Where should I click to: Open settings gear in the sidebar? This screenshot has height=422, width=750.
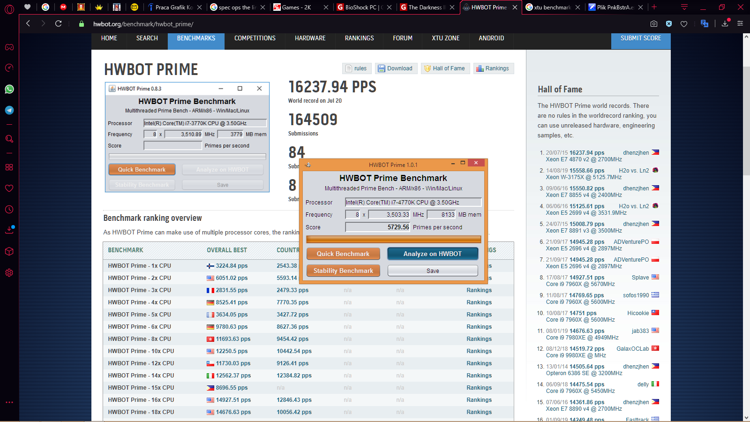coord(9,272)
